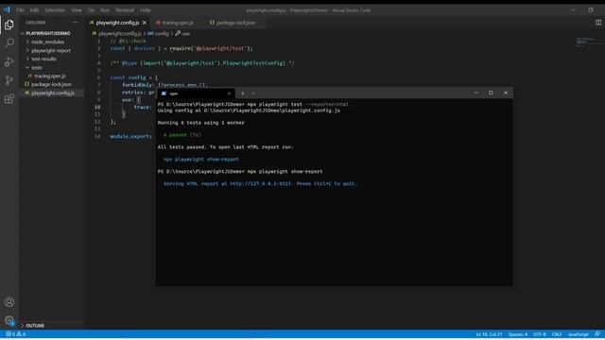Open the Source Control view

9,80
